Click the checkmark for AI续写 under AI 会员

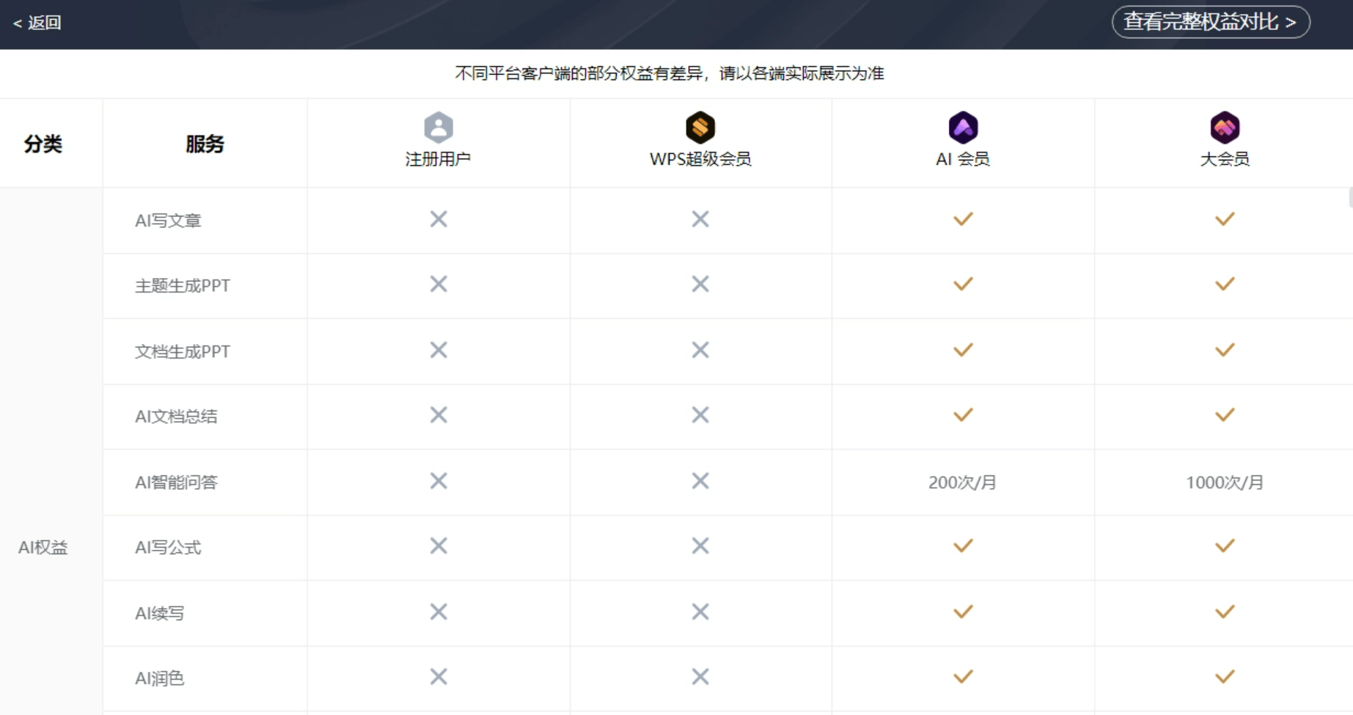tap(963, 612)
